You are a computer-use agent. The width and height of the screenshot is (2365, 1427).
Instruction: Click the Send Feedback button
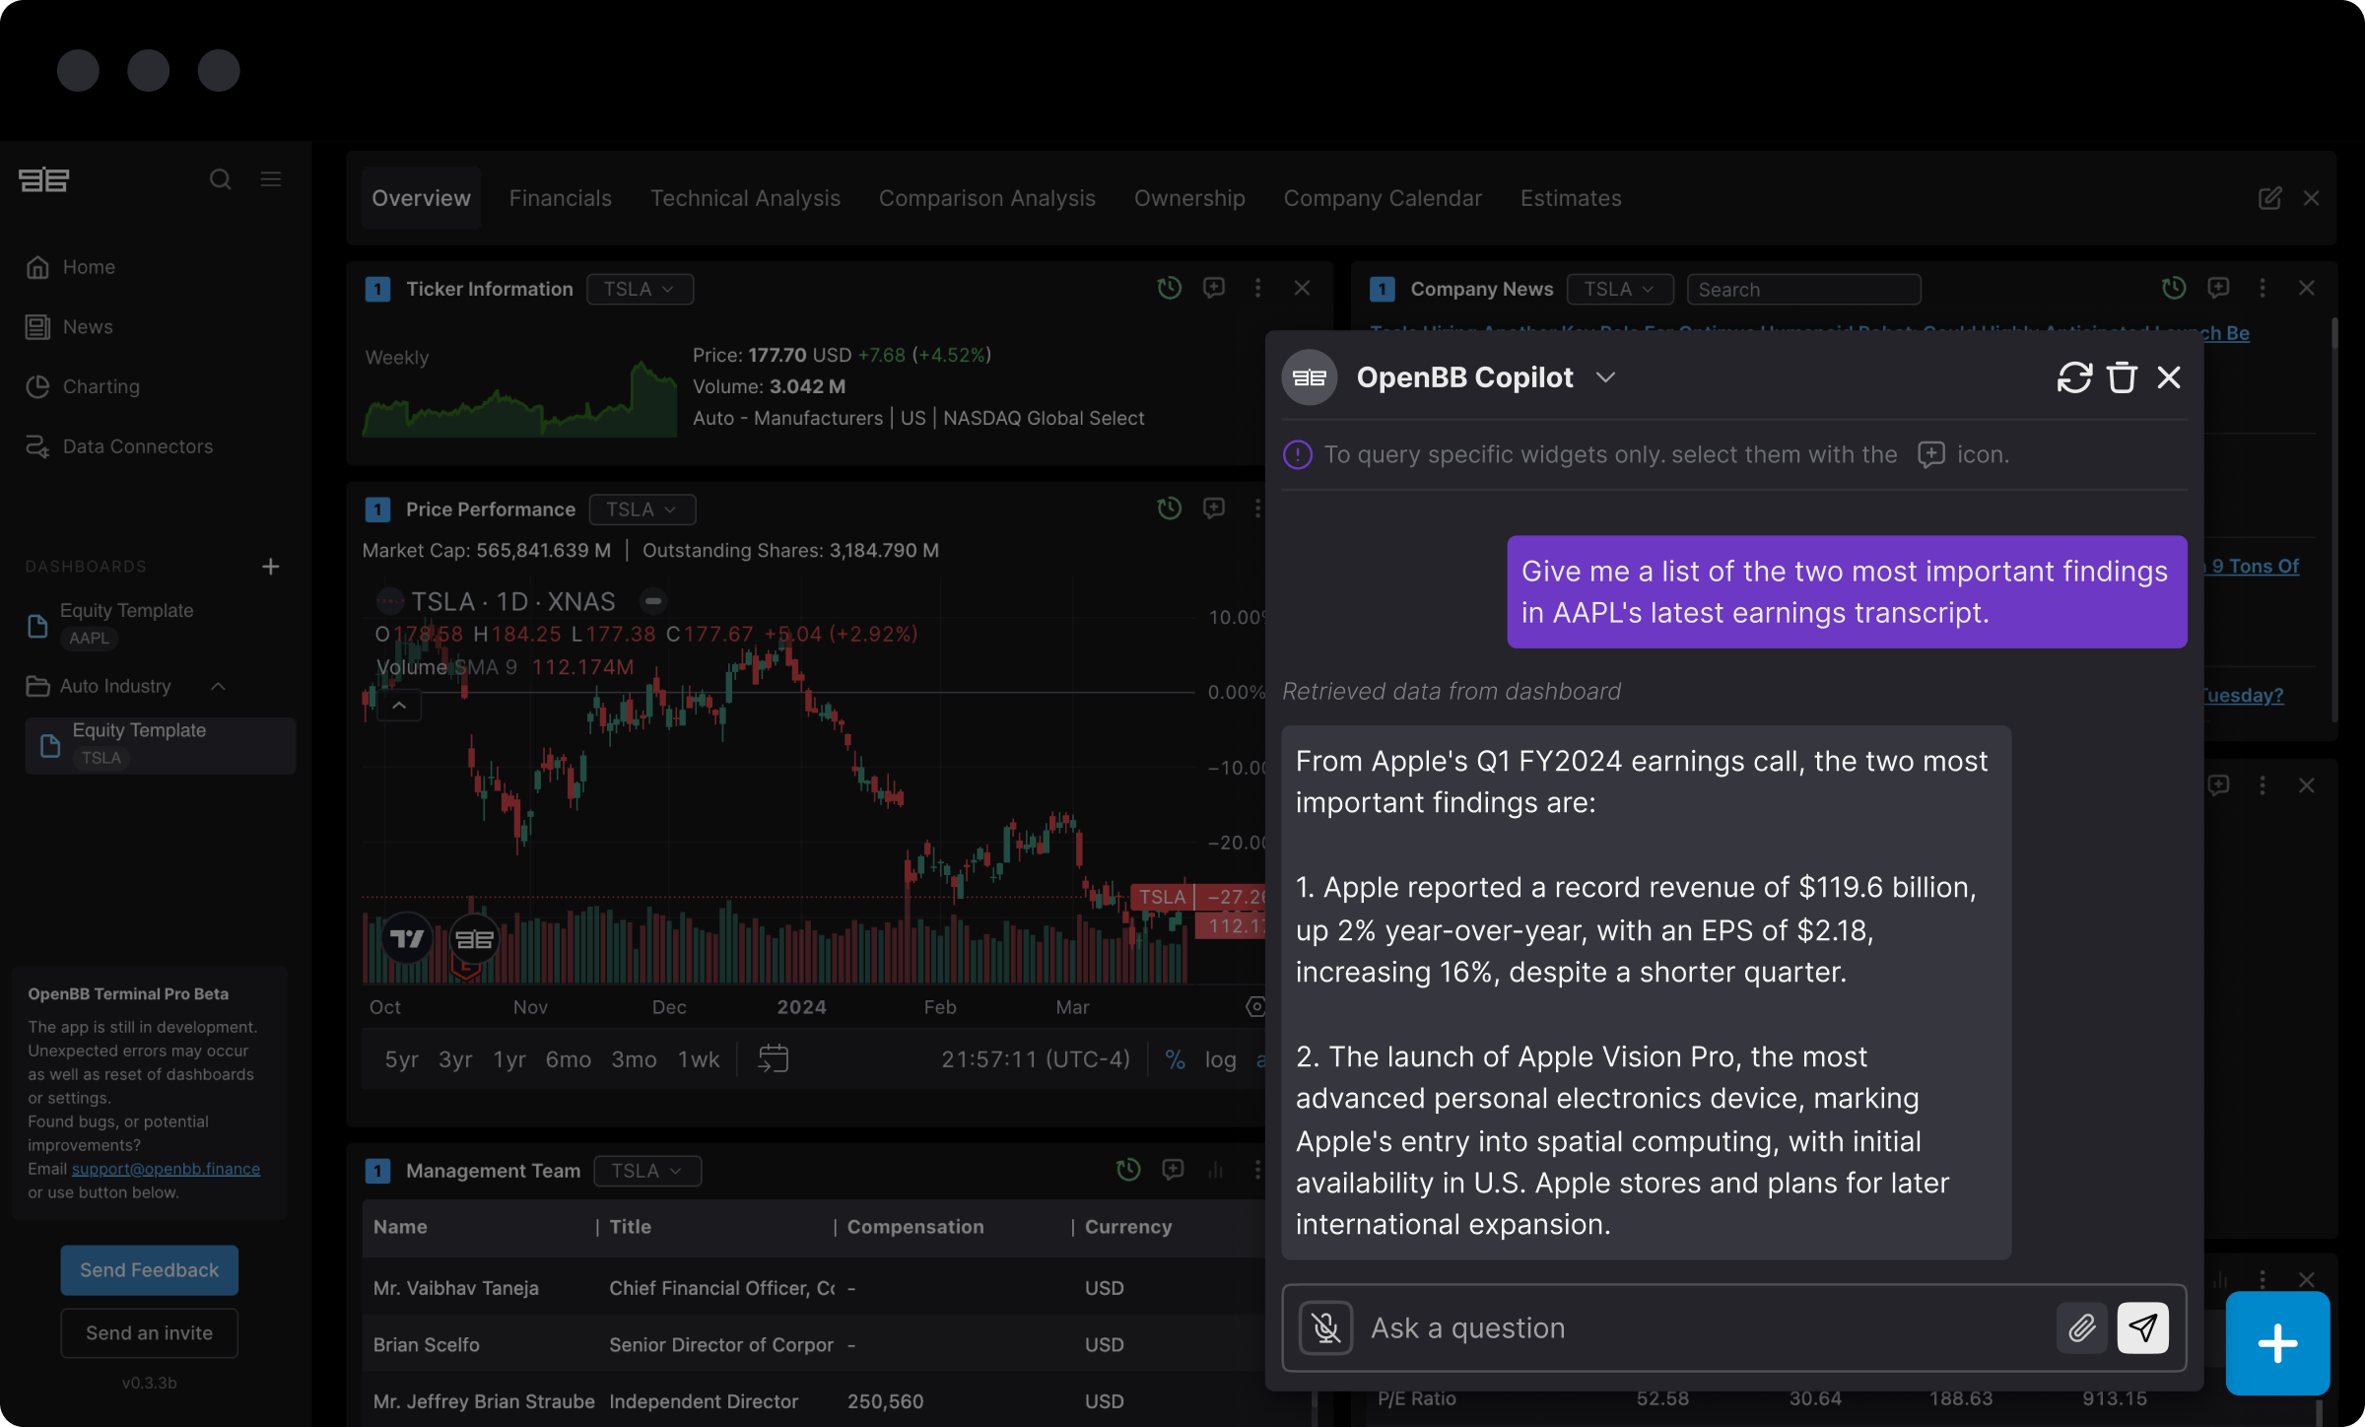point(149,1268)
